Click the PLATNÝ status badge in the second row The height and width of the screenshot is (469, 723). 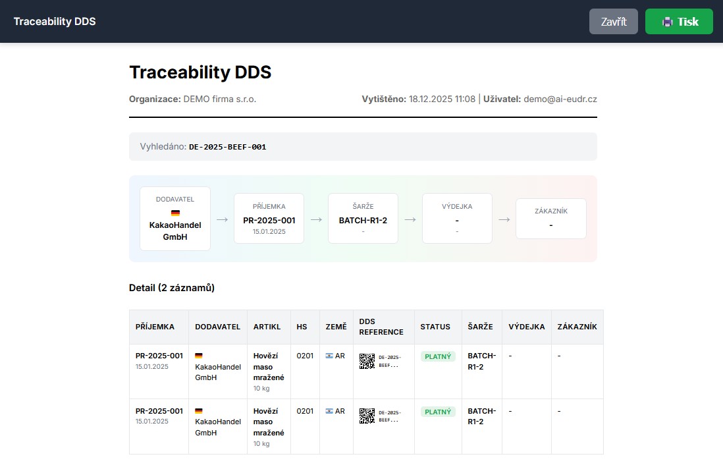tap(438, 412)
